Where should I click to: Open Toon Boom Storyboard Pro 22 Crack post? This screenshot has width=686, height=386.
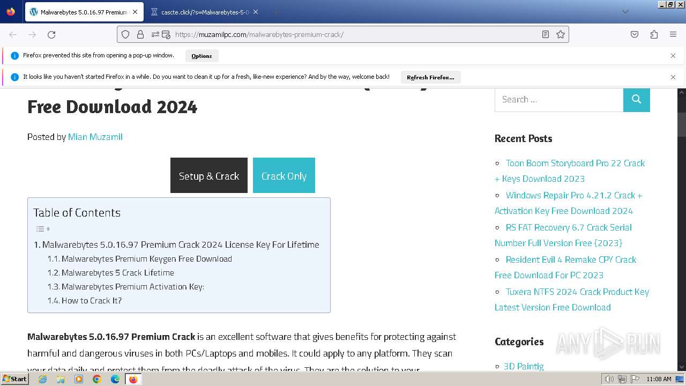(x=570, y=170)
